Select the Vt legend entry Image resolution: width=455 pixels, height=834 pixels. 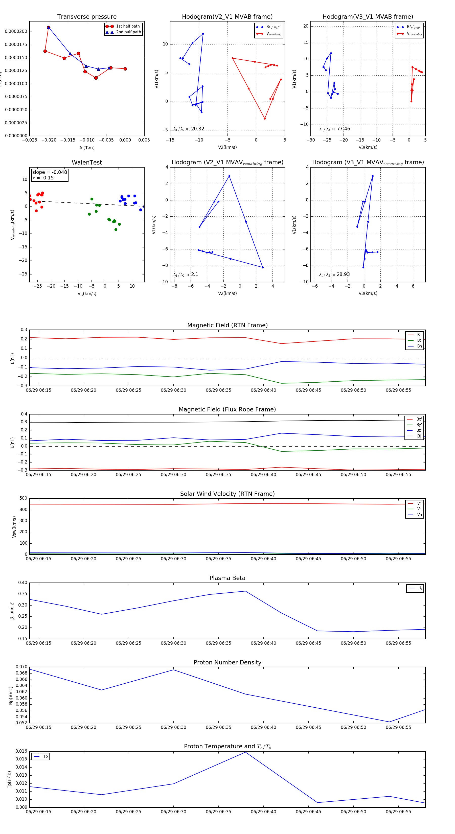tap(415, 509)
